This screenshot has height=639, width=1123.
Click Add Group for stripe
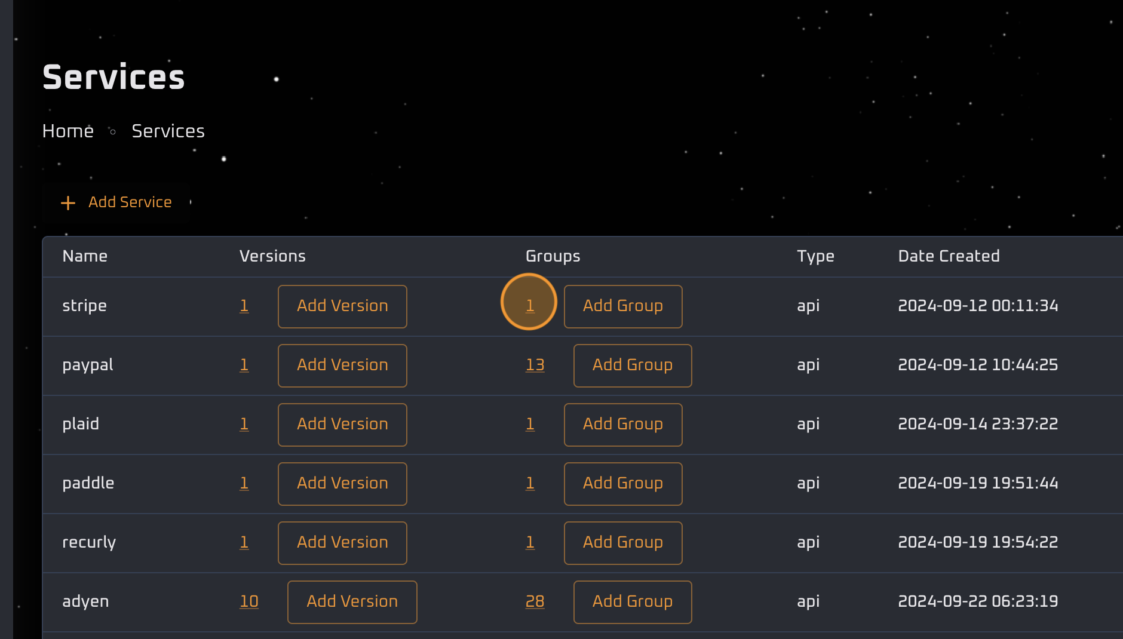click(x=623, y=306)
